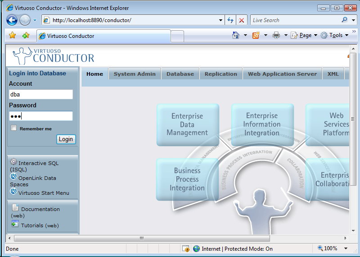Click the browser Back arrow button
The image size is (360, 257).
(x=12, y=20)
